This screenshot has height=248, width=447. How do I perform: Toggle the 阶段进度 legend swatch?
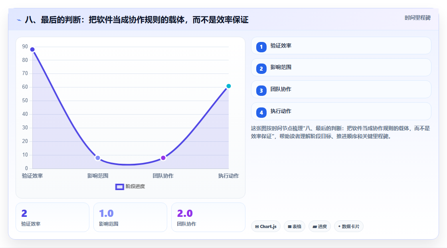coord(119,187)
